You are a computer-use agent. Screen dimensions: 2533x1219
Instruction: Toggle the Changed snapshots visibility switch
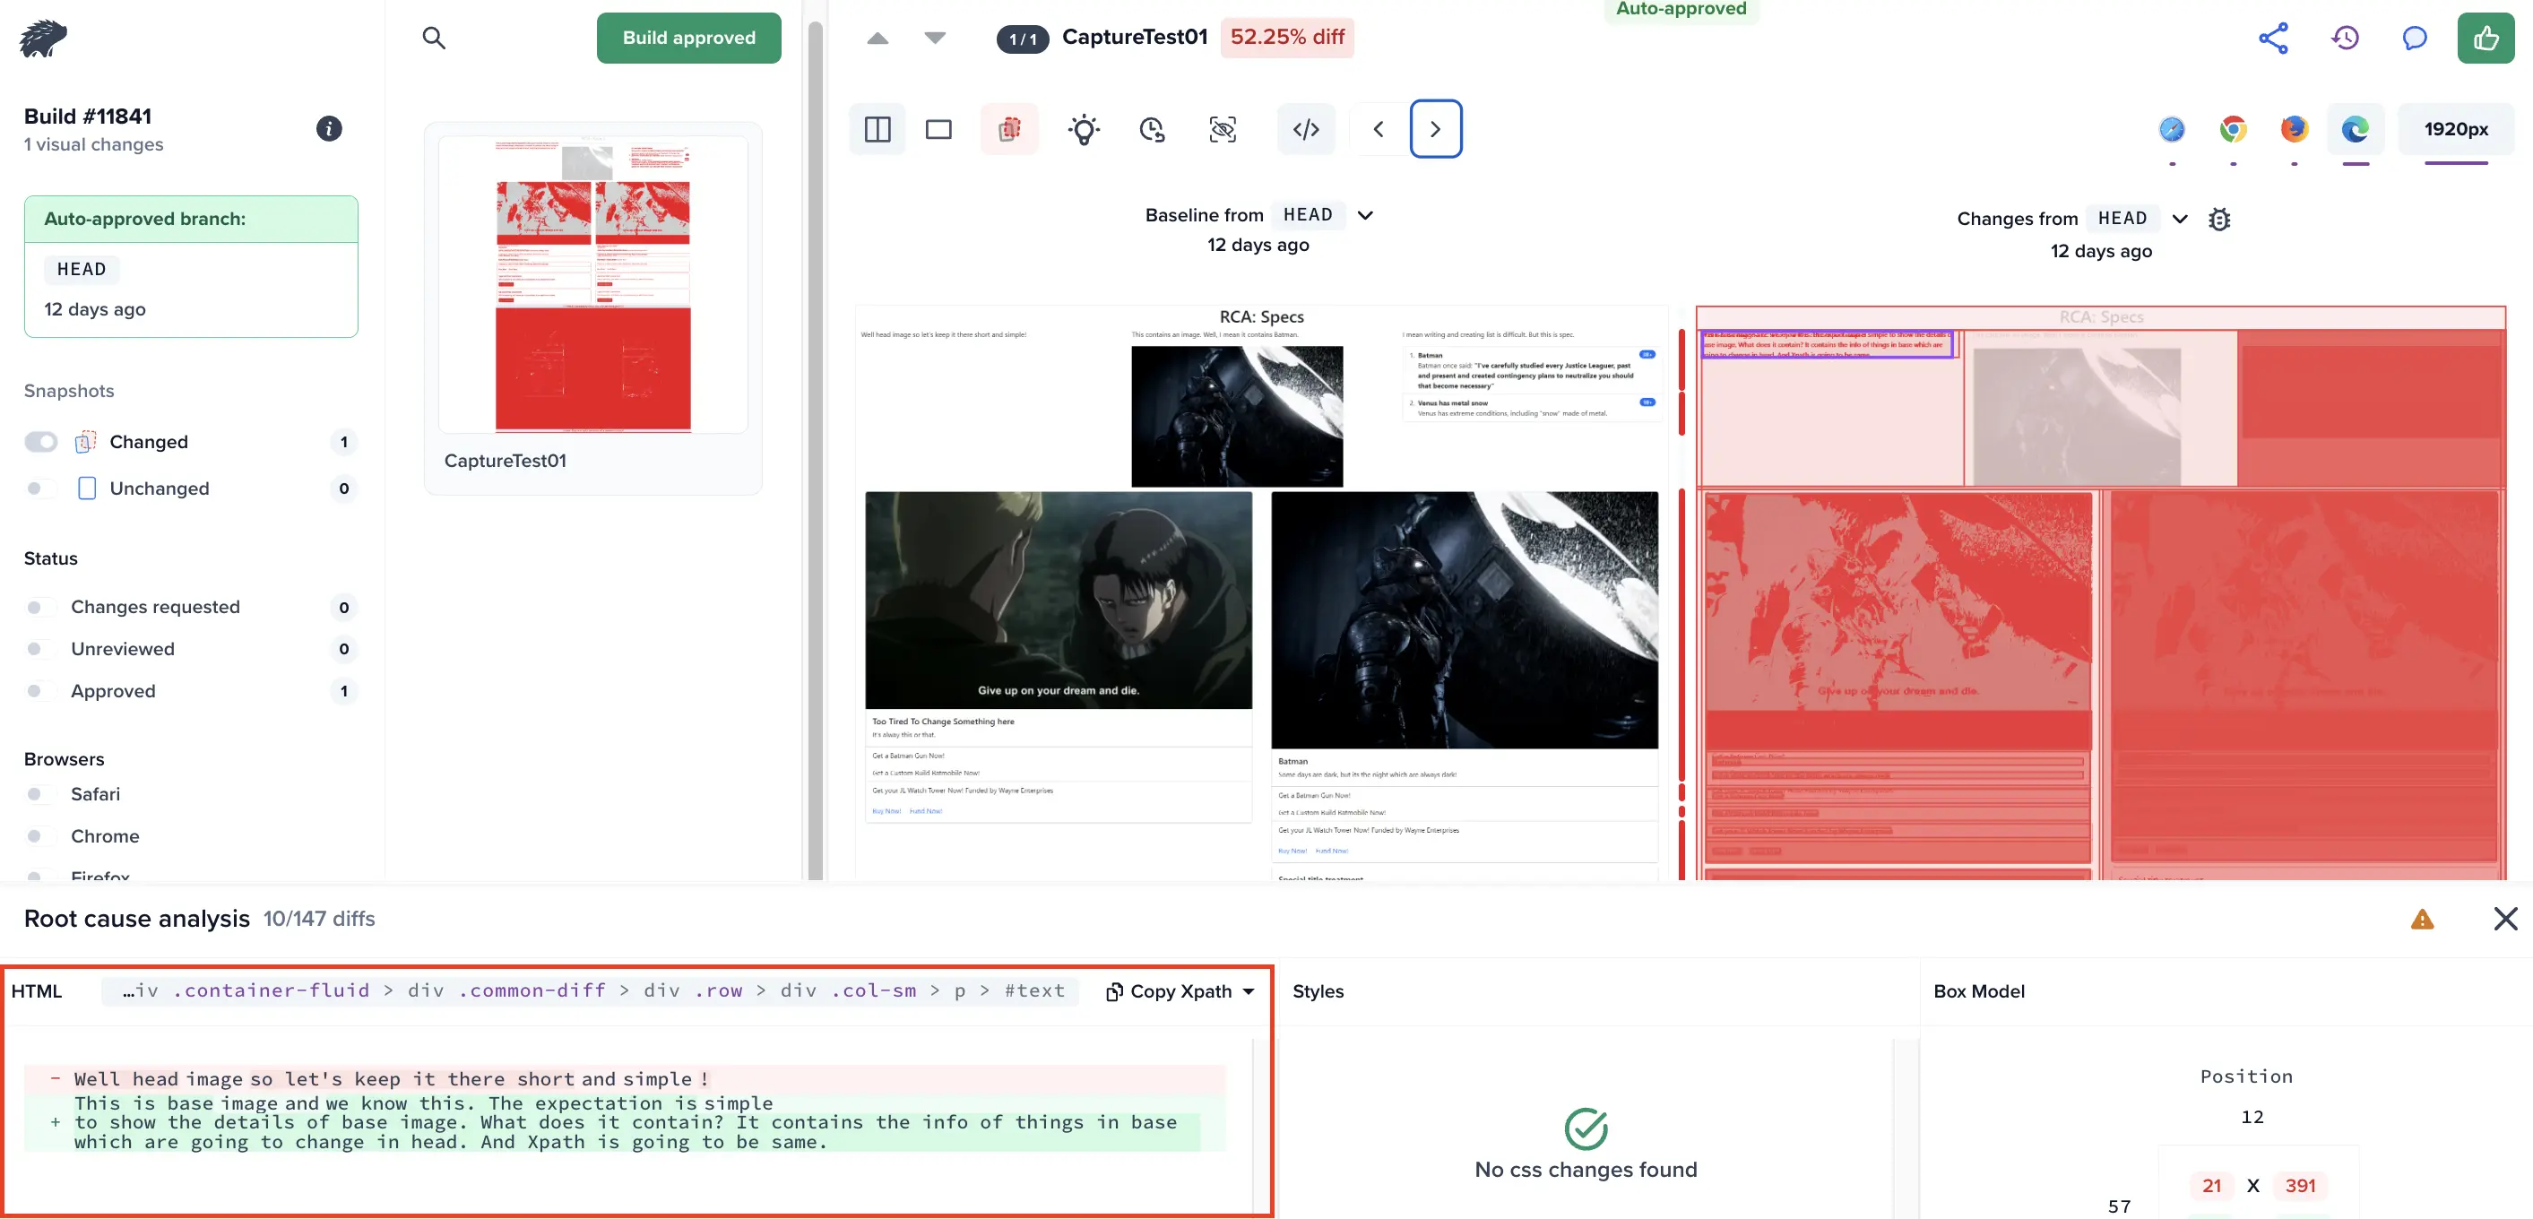pyautogui.click(x=40, y=441)
